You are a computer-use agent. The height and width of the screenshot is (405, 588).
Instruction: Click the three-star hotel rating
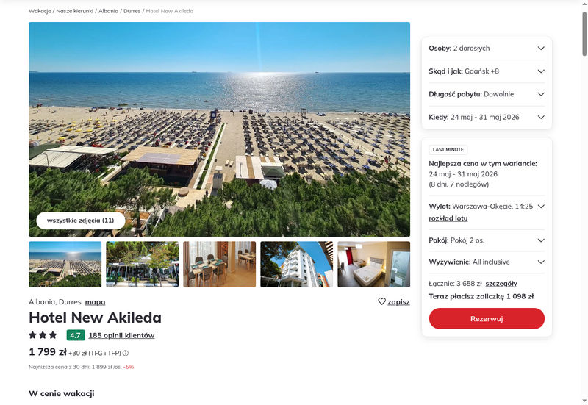point(43,335)
